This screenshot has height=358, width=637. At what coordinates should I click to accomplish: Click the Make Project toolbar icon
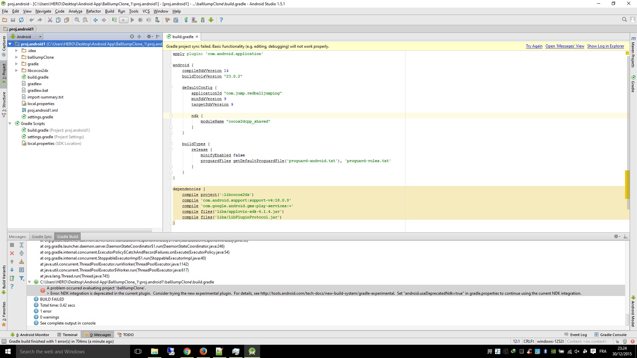(114, 20)
